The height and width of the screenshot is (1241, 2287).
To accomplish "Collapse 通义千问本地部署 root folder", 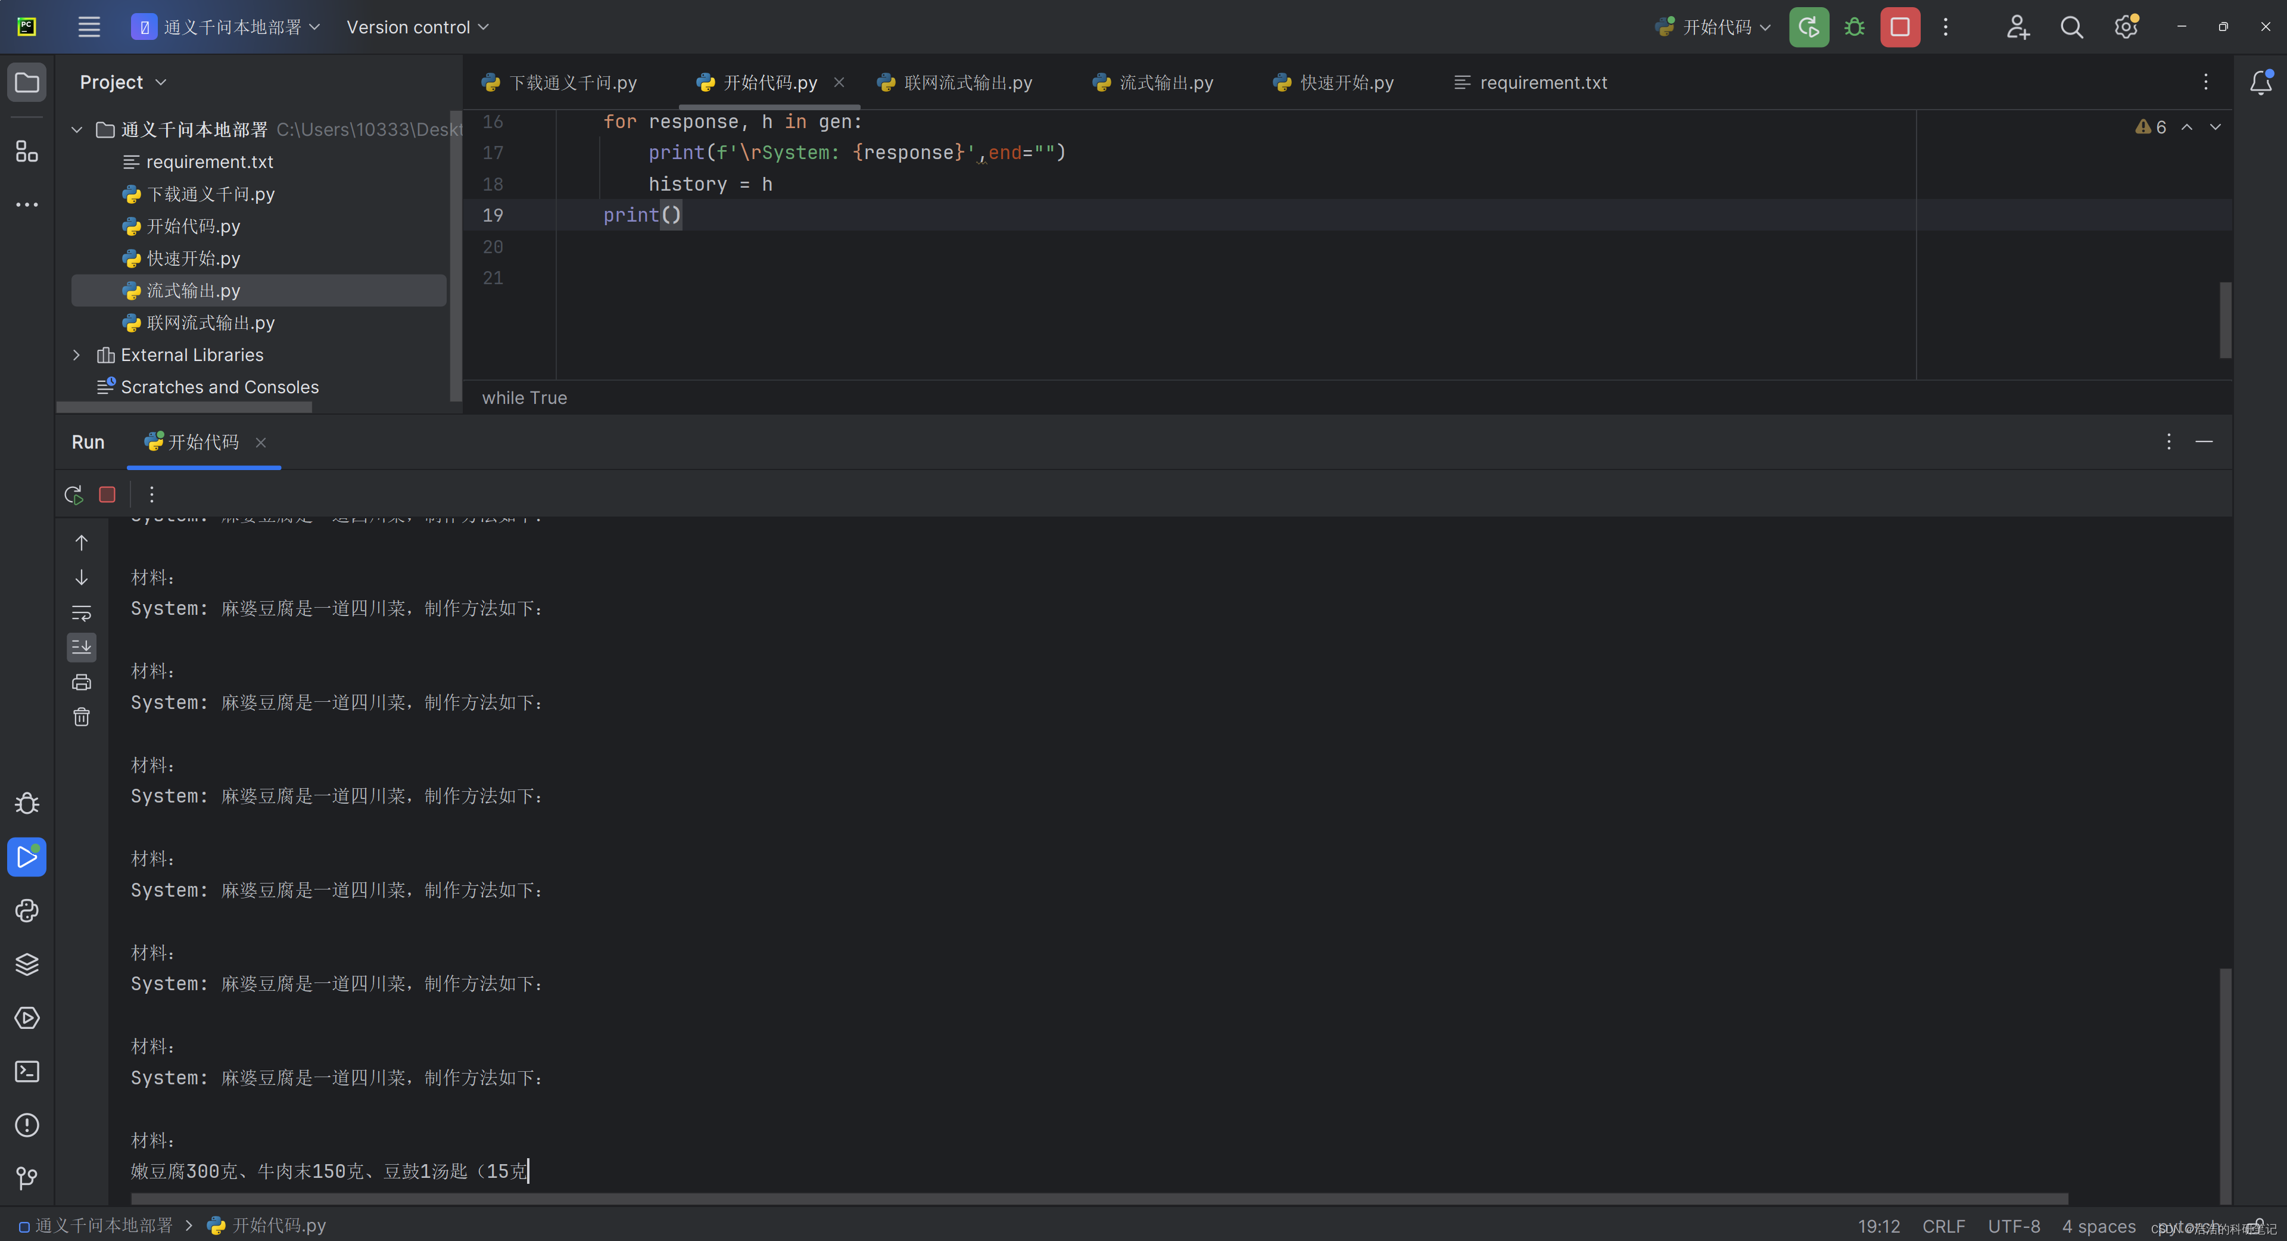I will [76, 130].
